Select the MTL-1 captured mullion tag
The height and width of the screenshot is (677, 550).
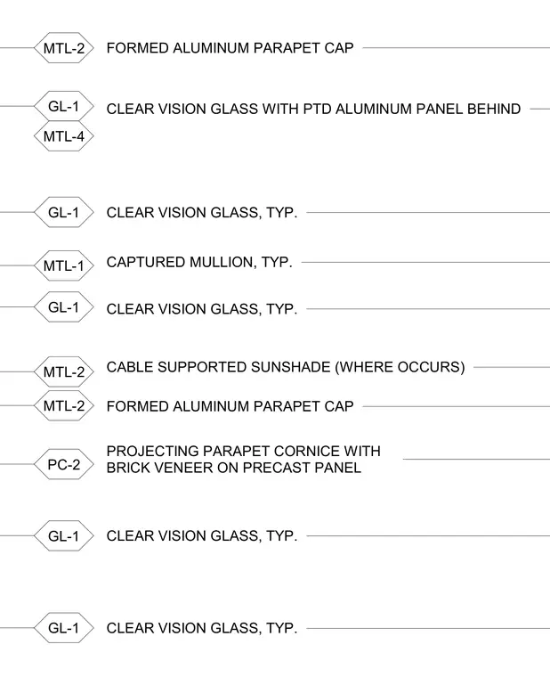64,265
